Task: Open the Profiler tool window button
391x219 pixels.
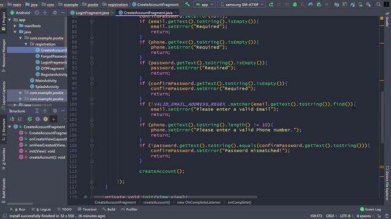Action: coord(130,209)
